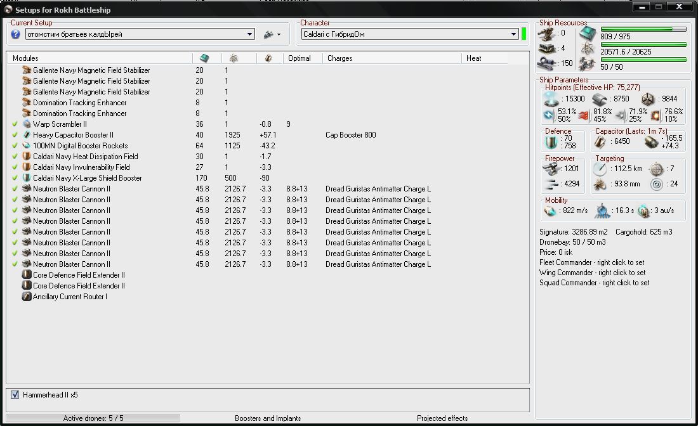The width and height of the screenshot is (698, 426).
Task: Switch to Boosters and Implants tab
Action: tap(268, 418)
